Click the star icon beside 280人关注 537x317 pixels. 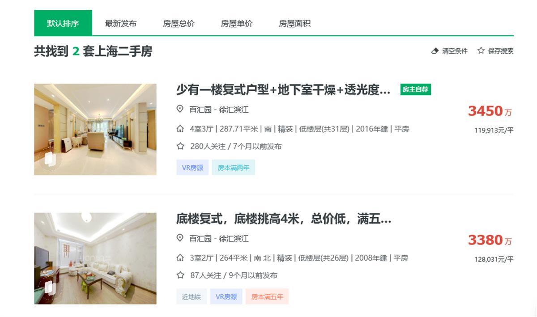tap(180, 146)
